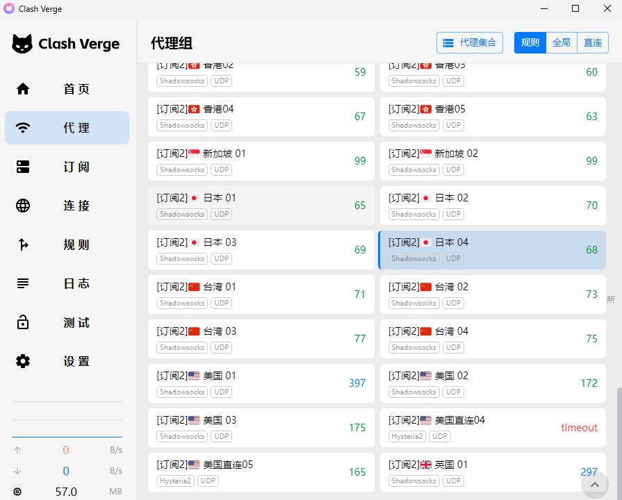Viewport: 622px width, 500px height.
Task: Click the timeout delay of 美国直连04
Action: tap(579, 428)
